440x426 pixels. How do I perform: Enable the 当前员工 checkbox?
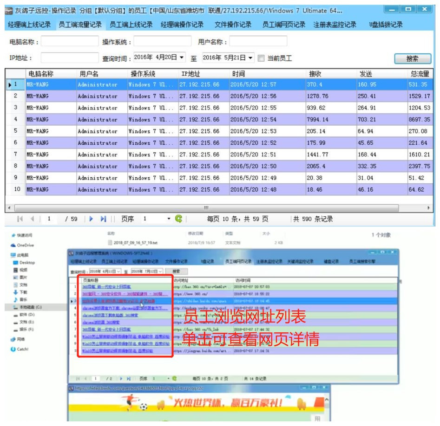click(x=262, y=58)
